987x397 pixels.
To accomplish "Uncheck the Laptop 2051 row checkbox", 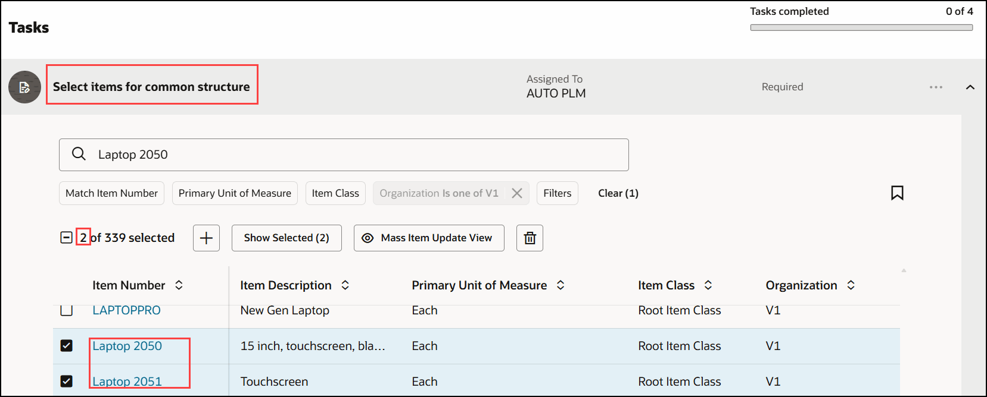I will tap(67, 381).
